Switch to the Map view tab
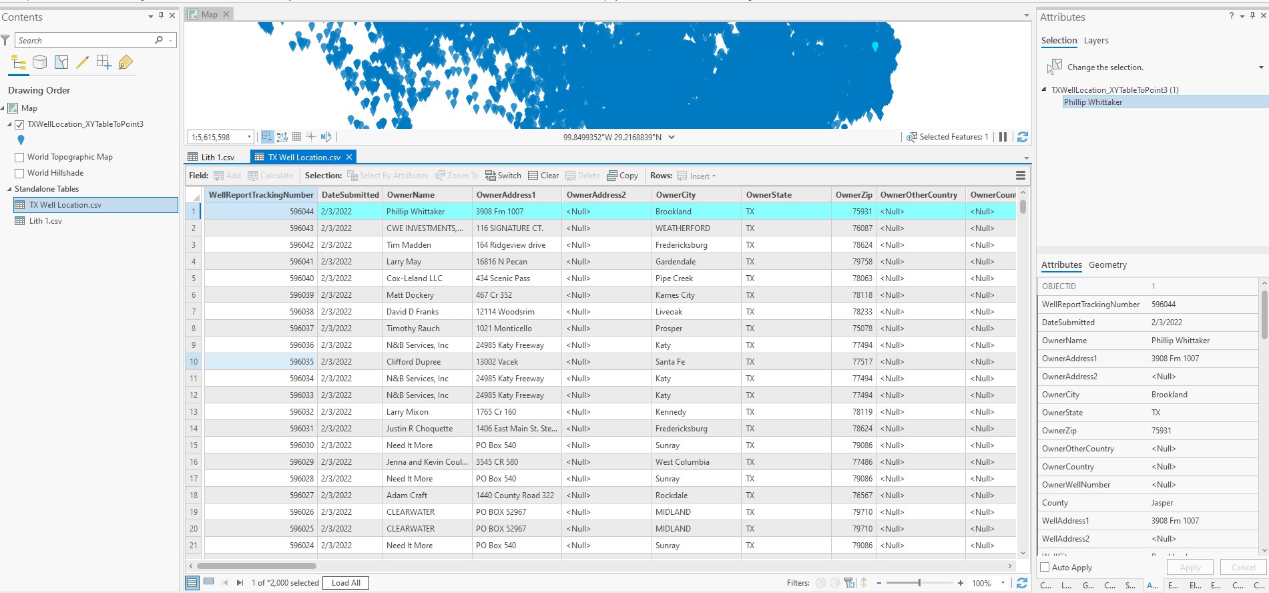Image resolution: width=1269 pixels, height=593 pixels. 209,14
